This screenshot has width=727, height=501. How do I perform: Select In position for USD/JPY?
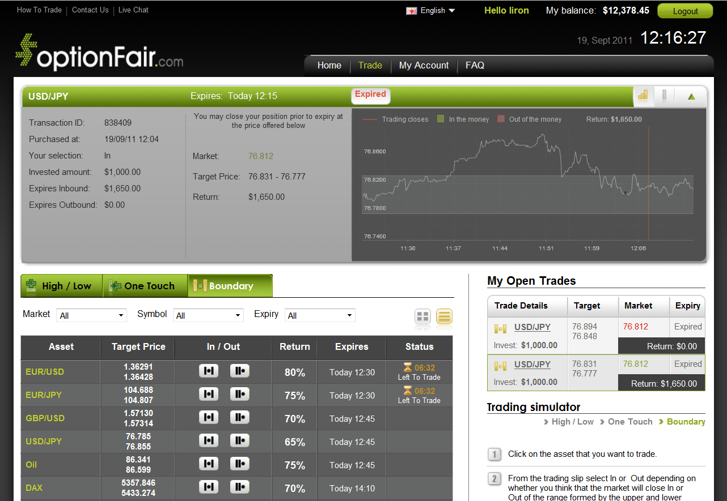coord(208,441)
